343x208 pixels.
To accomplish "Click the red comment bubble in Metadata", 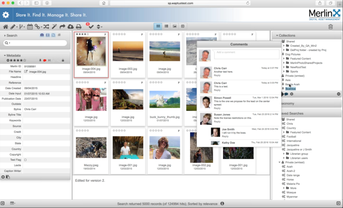I will (45, 61).
